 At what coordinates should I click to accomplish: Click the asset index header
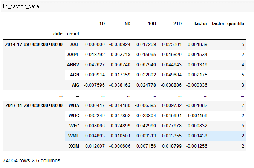(73, 34)
